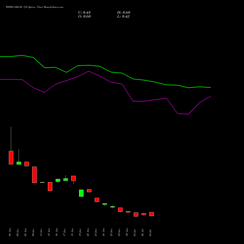Image resolution: width=244 pixels, height=244 pixels.
Task: Click the low value L: 0.42
Action: click(123, 17)
